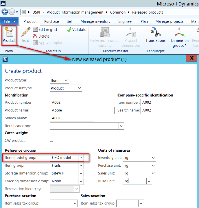The height and width of the screenshot is (208, 199).
Task: Click the Microsoft Dynamics logo icon
Action: 3,3
